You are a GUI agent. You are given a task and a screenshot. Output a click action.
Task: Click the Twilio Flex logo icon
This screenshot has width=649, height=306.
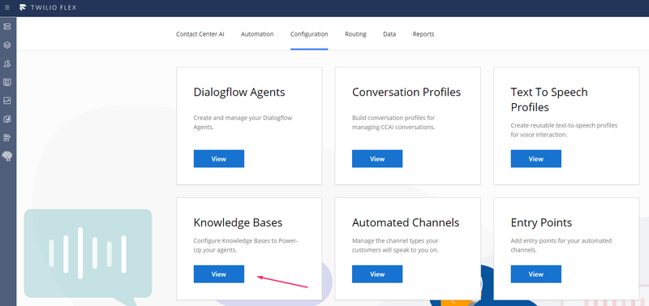[23, 7]
